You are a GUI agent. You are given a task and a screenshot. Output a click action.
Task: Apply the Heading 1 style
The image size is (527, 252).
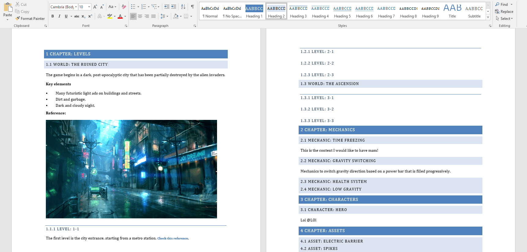tap(254, 12)
